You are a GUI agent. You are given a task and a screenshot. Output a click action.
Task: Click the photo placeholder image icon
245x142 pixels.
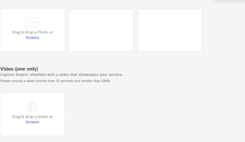pos(32,22)
